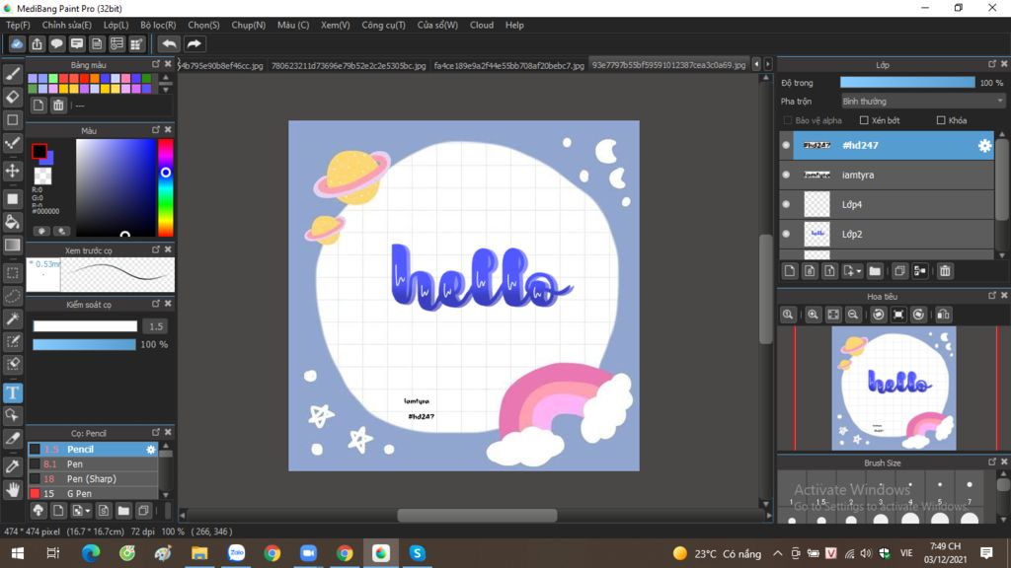Screen dimensions: 1011x568
Task: Open the Cloud menu
Action: pos(482,25)
